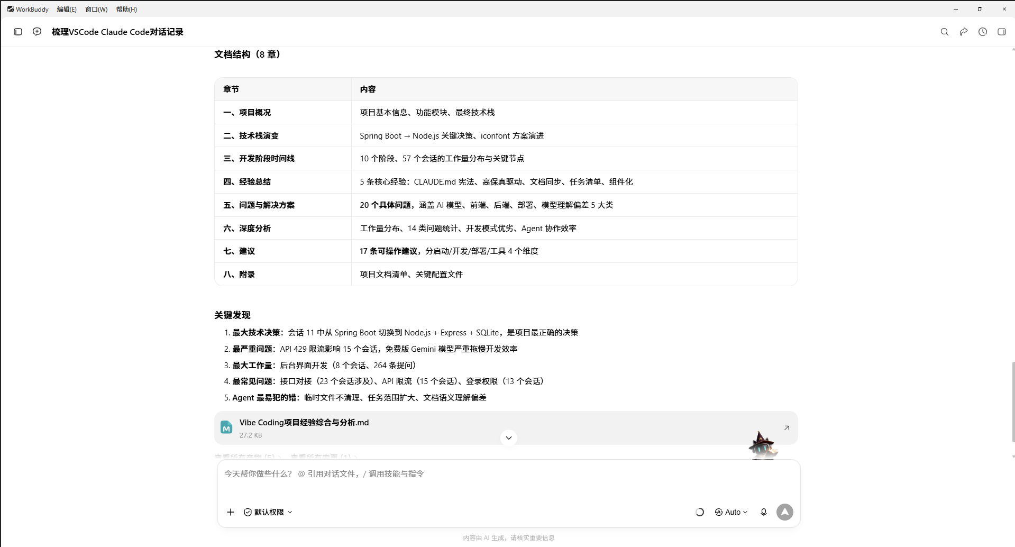Screen dimensions: 1015x547
Task: Focus the message input field
Action: (509, 474)
